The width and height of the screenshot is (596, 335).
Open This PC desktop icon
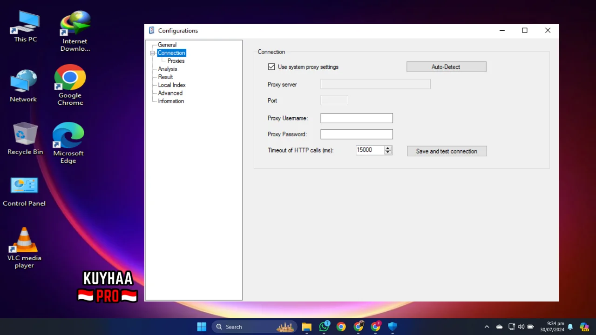25,27
